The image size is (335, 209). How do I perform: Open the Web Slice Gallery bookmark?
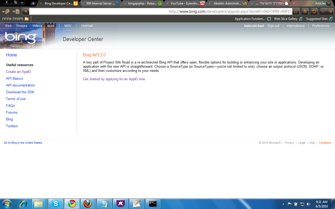tap(288, 19)
